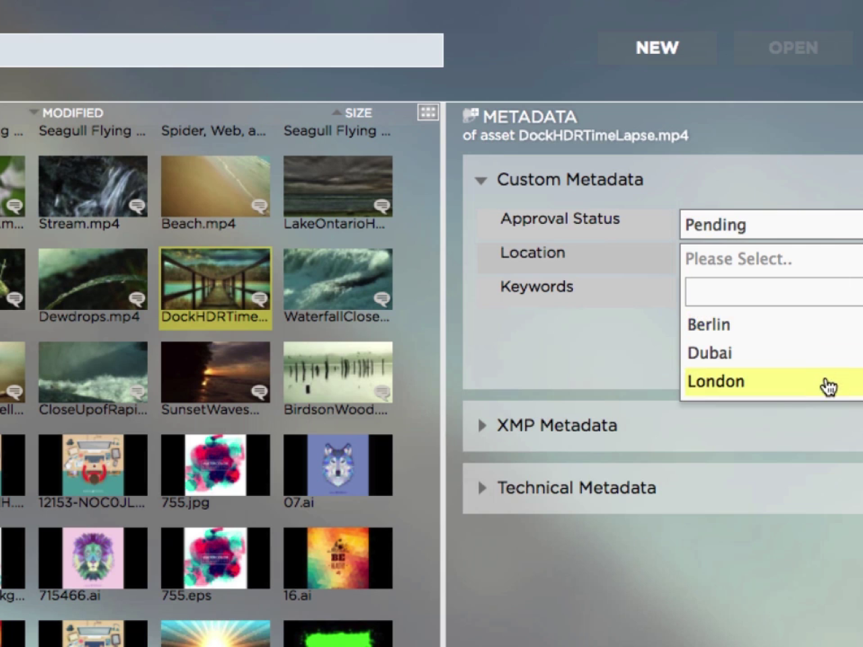Collapse the Custom Metadata section
This screenshot has height=647, width=863.
pyautogui.click(x=481, y=181)
